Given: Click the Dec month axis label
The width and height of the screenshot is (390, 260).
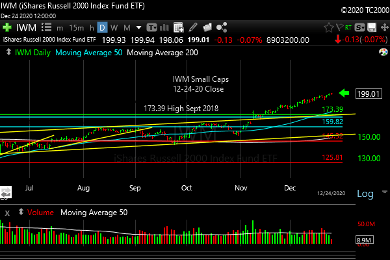Looking at the screenshot, I should [290, 188].
